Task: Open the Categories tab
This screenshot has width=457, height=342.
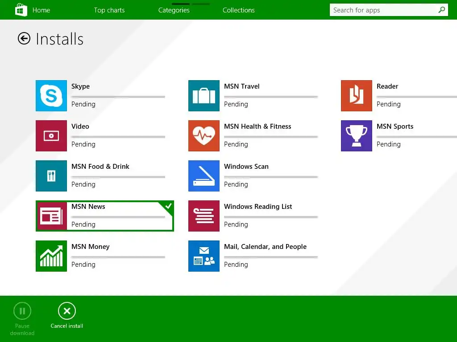Action: coord(174,10)
